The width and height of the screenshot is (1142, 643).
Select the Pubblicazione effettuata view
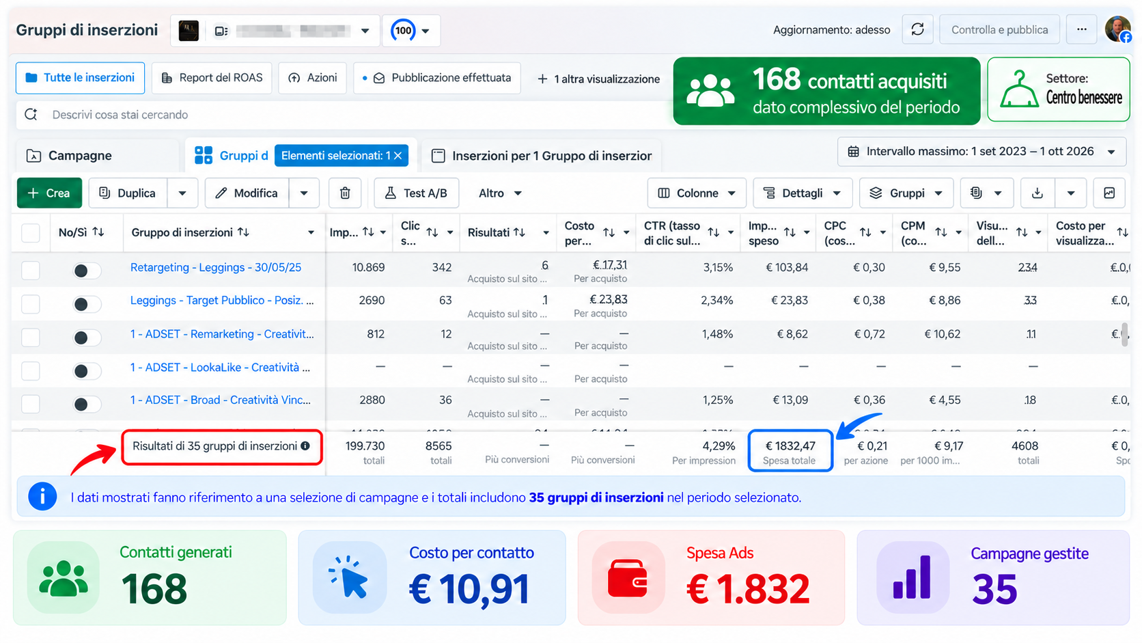pos(437,78)
